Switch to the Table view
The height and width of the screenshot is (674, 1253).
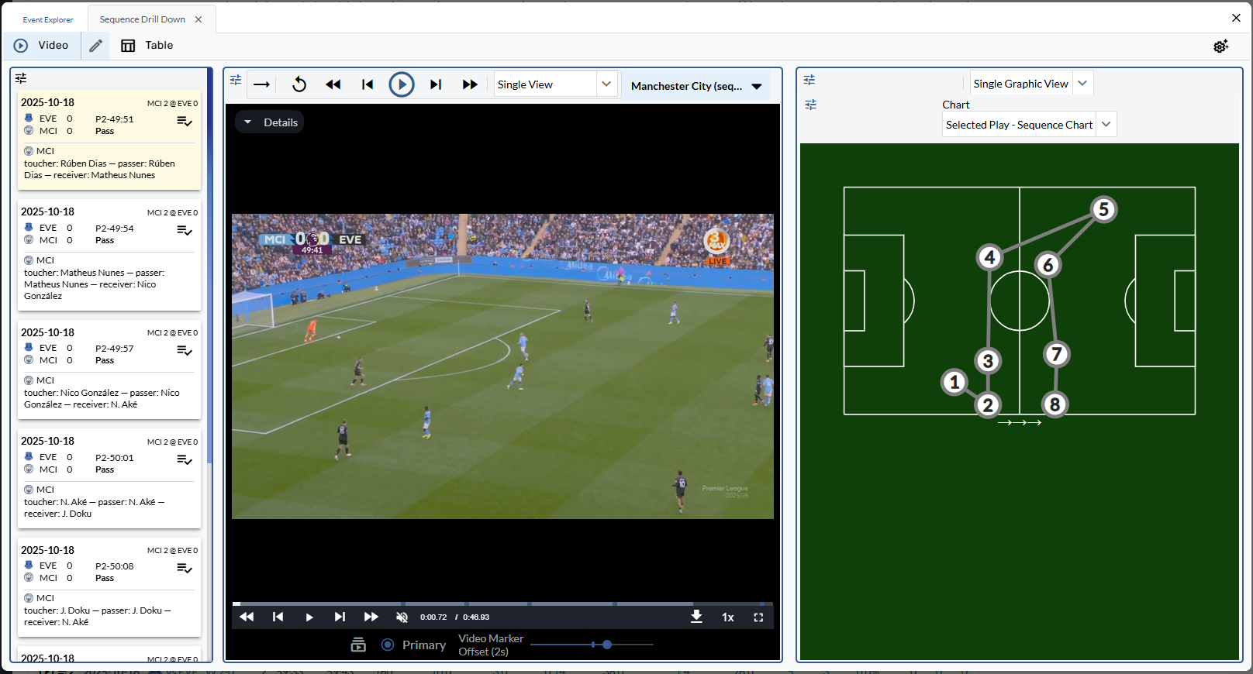tap(147, 46)
